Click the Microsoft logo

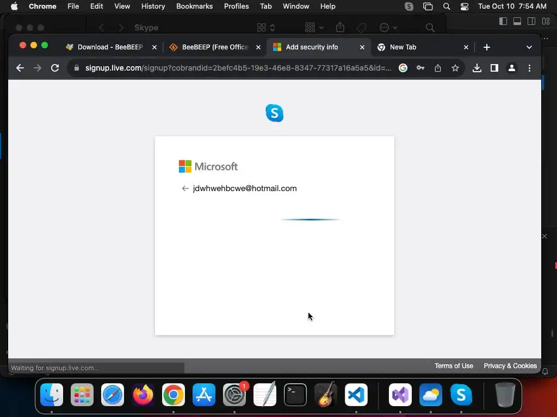(208, 166)
